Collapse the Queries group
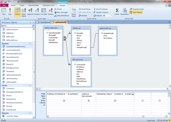 pos(30,44)
